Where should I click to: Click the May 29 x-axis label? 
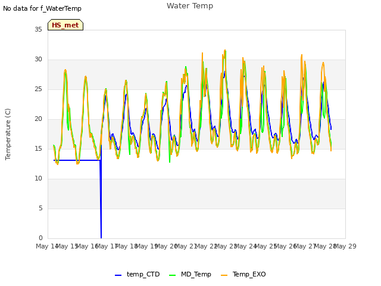pyautogui.click(x=345, y=246)
